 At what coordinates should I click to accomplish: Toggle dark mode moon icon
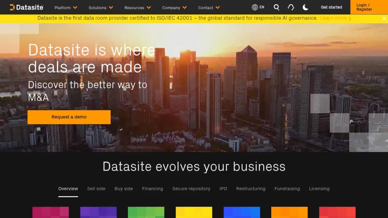pos(305,8)
